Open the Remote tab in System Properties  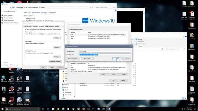coord(57,27)
